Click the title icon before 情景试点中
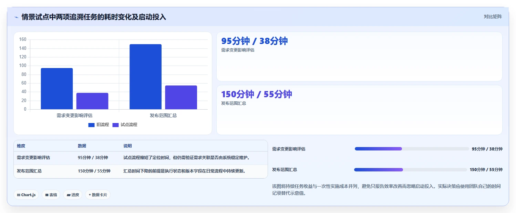The height and width of the screenshot is (213, 516). click(16, 17)
